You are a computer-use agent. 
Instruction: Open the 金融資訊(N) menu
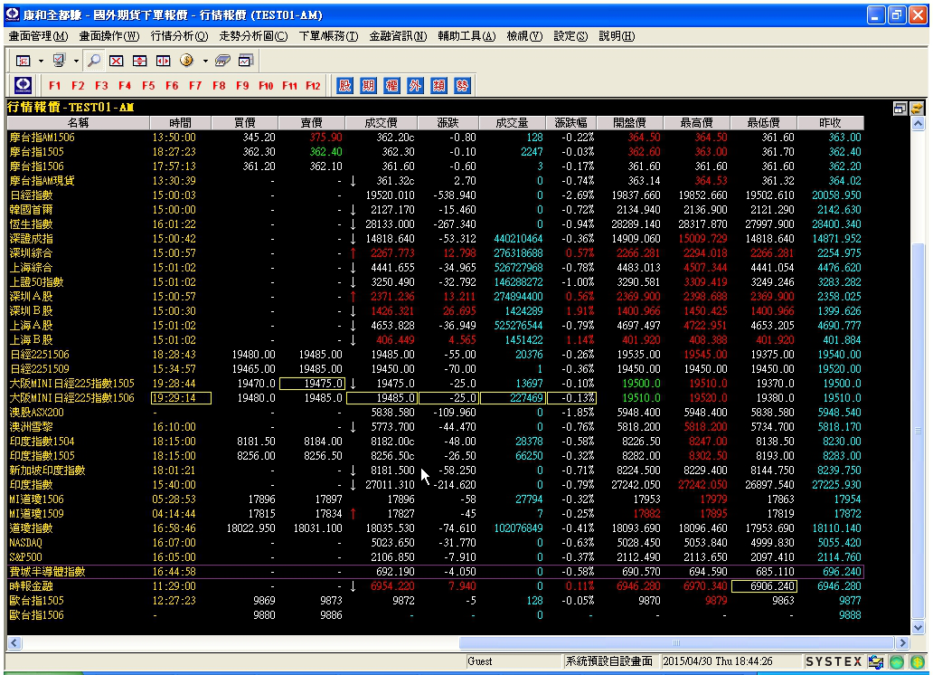pos(398,36)
